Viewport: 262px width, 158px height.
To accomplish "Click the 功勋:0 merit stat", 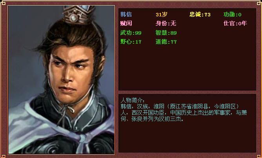I will pyautogui.click(x=232, y=14).
